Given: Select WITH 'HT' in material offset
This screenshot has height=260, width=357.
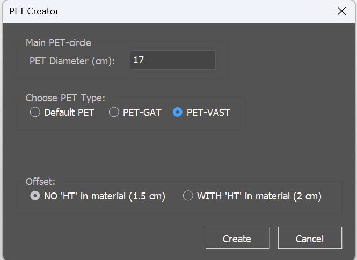Looking at the screenshot, I should pyautogui.click(x=188, y=196).
